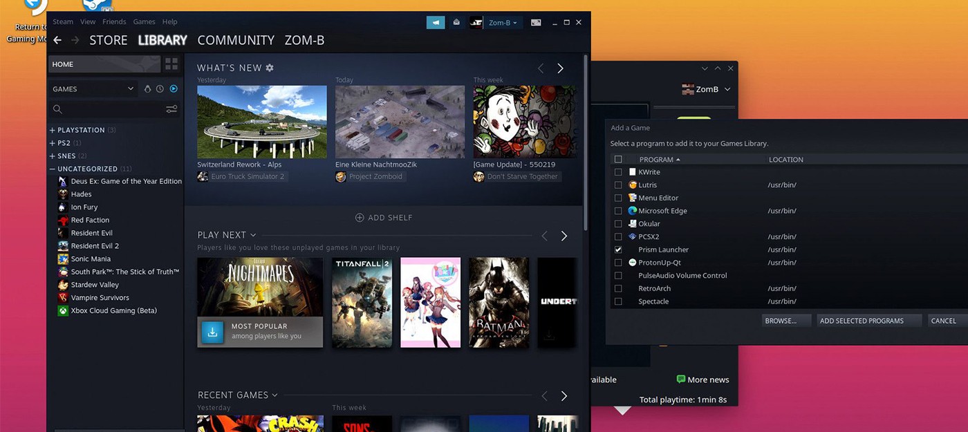Click the recent activity clock sort icon
This screenshot has width=968, height=432.
pyautogui.click(x=160, y=89)
